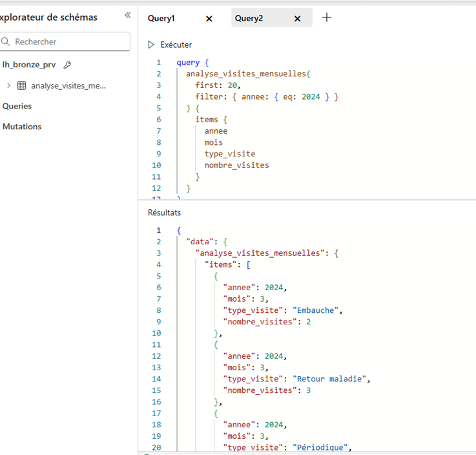
Task: Click the magnifier icon in the search box
Action: pyautogui.click(x=6, y=42)
